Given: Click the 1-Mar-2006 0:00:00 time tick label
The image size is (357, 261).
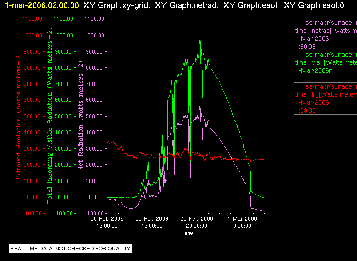Looking at the screenshot, I should point(242,222).
